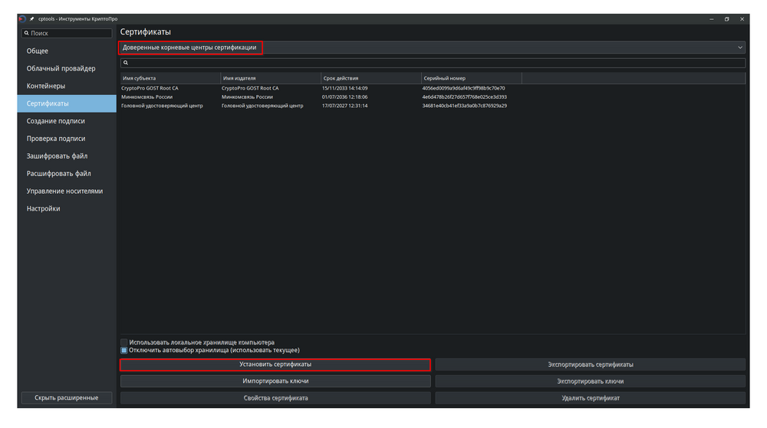The width and height of the screenshot is (767, 428).
Task: Click 'Экспортировать сертификаты' button
Action: (x=590, y=364)
